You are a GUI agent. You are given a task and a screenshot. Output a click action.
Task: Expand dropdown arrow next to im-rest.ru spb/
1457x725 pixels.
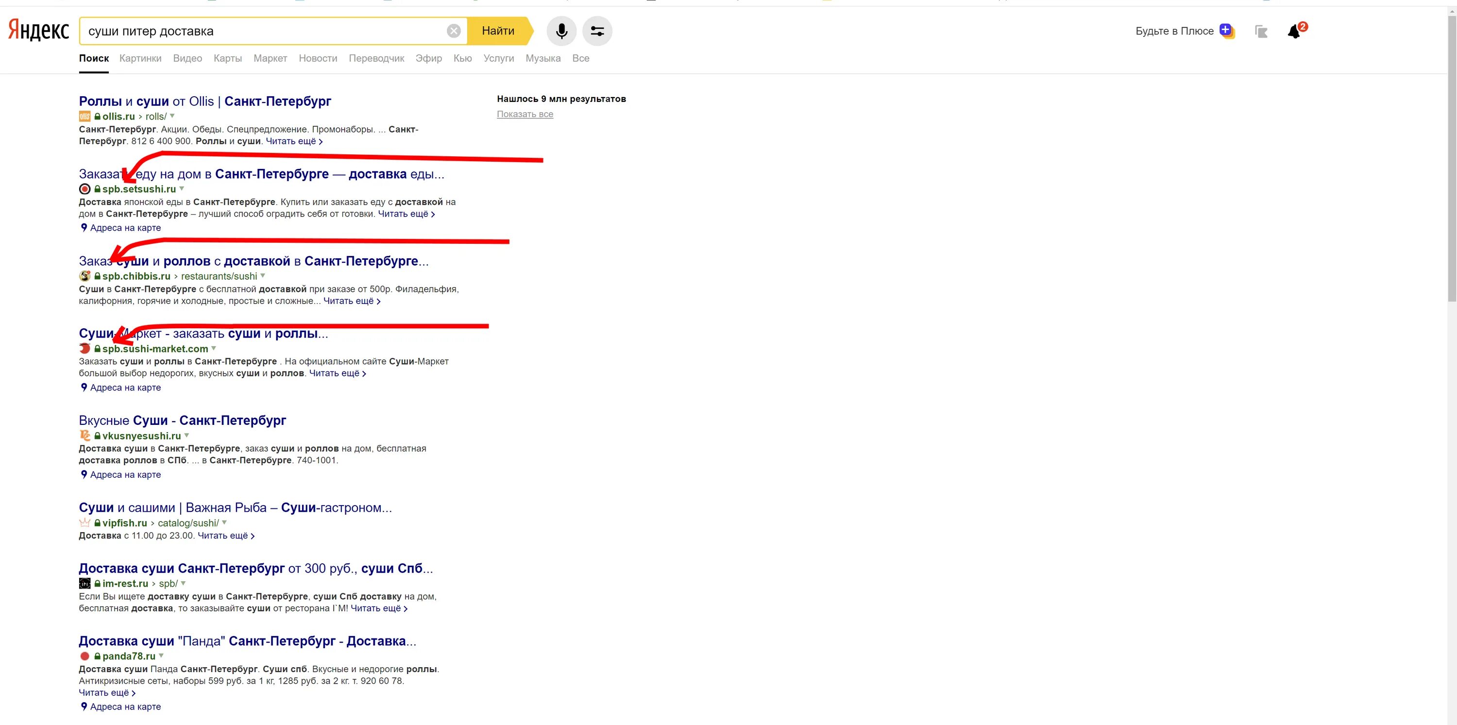(183, 583)
